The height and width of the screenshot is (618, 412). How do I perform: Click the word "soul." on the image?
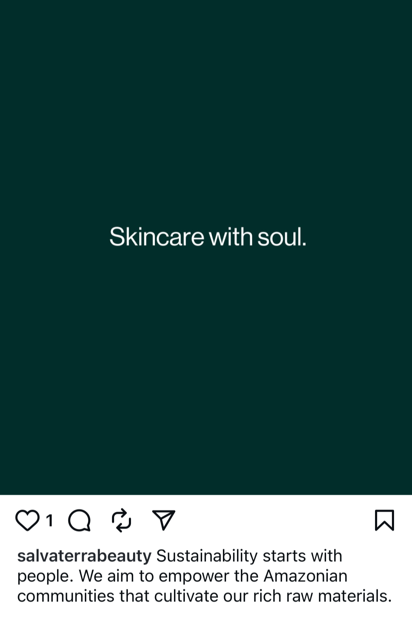click(x=282, y=237)
